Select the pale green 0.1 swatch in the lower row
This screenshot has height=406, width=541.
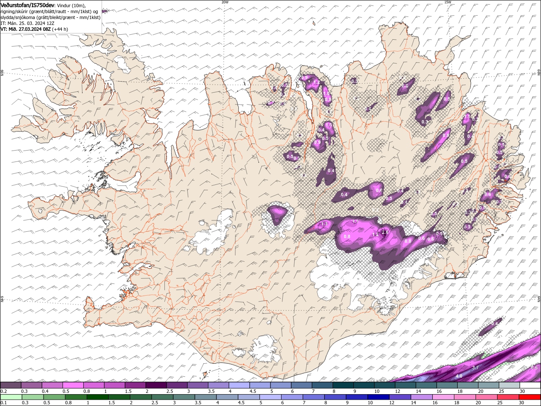pyautogui.click(x=11, y=397)
